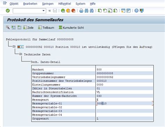The width and height of the screenshot is (165, 127).
Task: Open the Bearbeiten menu
Action: 30,4
